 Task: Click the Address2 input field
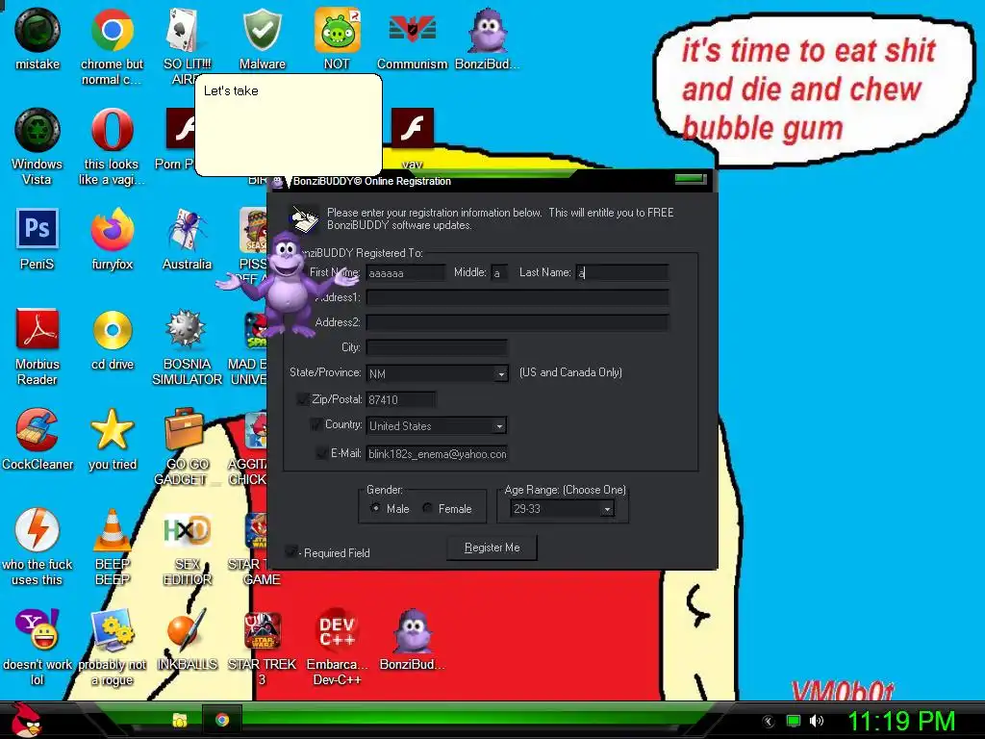pos(517,322)
